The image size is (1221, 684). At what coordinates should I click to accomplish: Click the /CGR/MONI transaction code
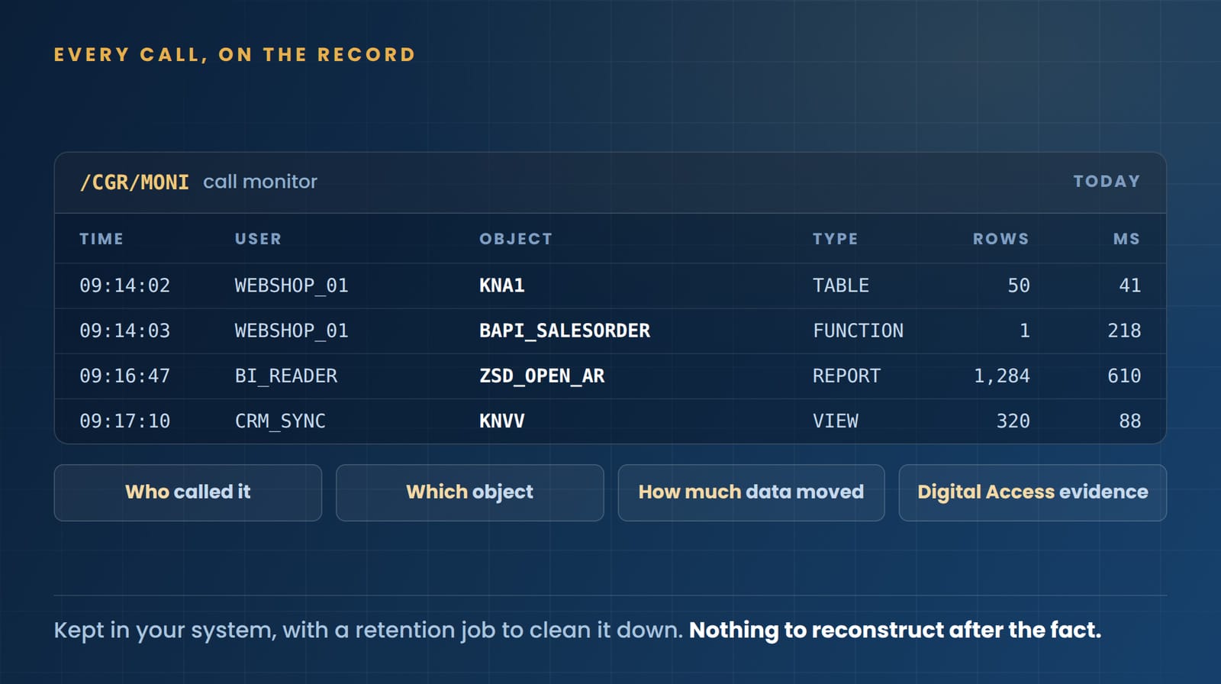(134, 182)
